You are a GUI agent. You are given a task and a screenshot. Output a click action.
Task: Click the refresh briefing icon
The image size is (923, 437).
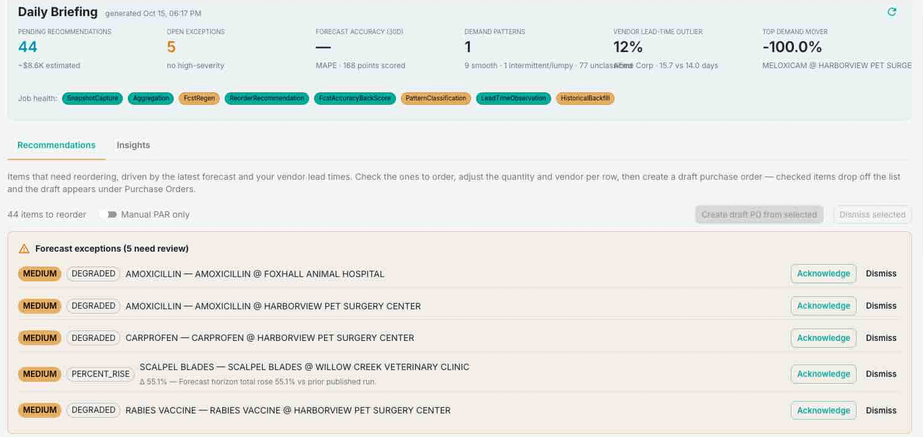pyautogui.click(x=892, y=12)
